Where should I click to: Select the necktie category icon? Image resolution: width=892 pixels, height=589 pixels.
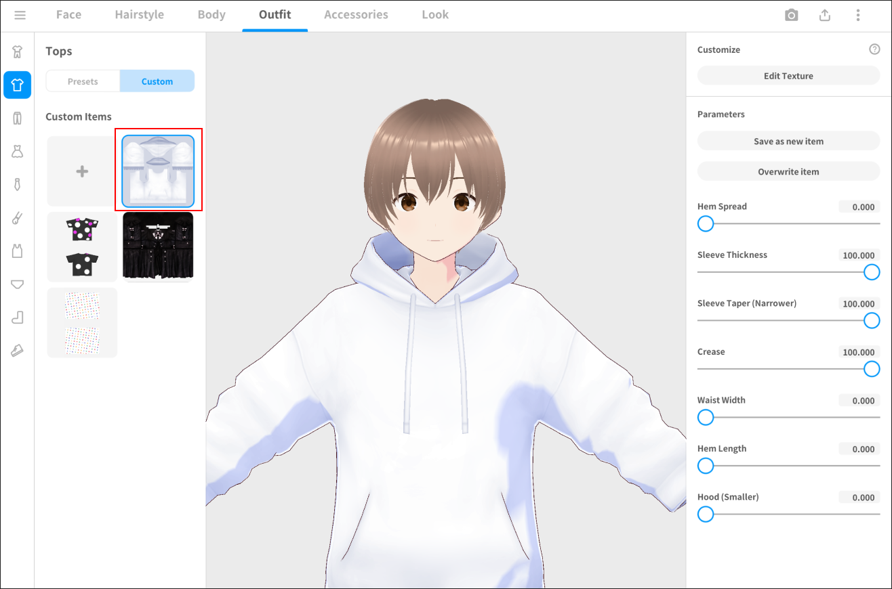click(17, 184)
